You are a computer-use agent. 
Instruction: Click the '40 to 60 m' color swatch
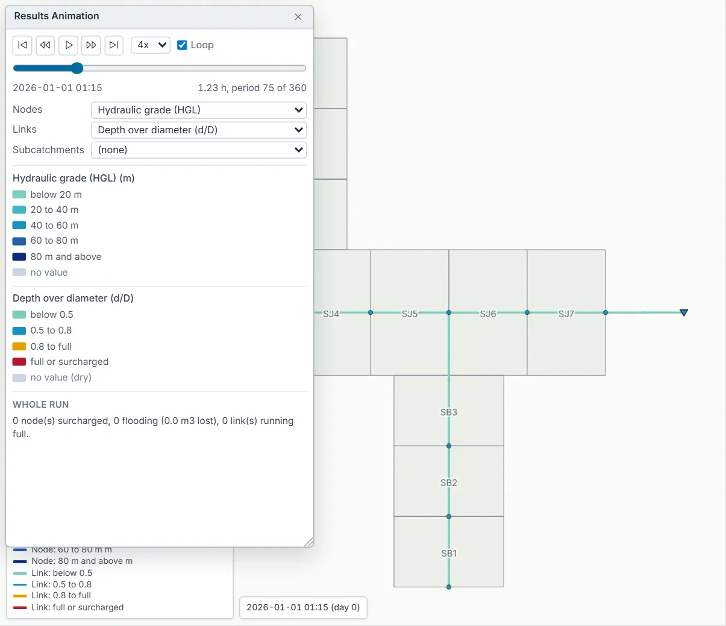19,226
